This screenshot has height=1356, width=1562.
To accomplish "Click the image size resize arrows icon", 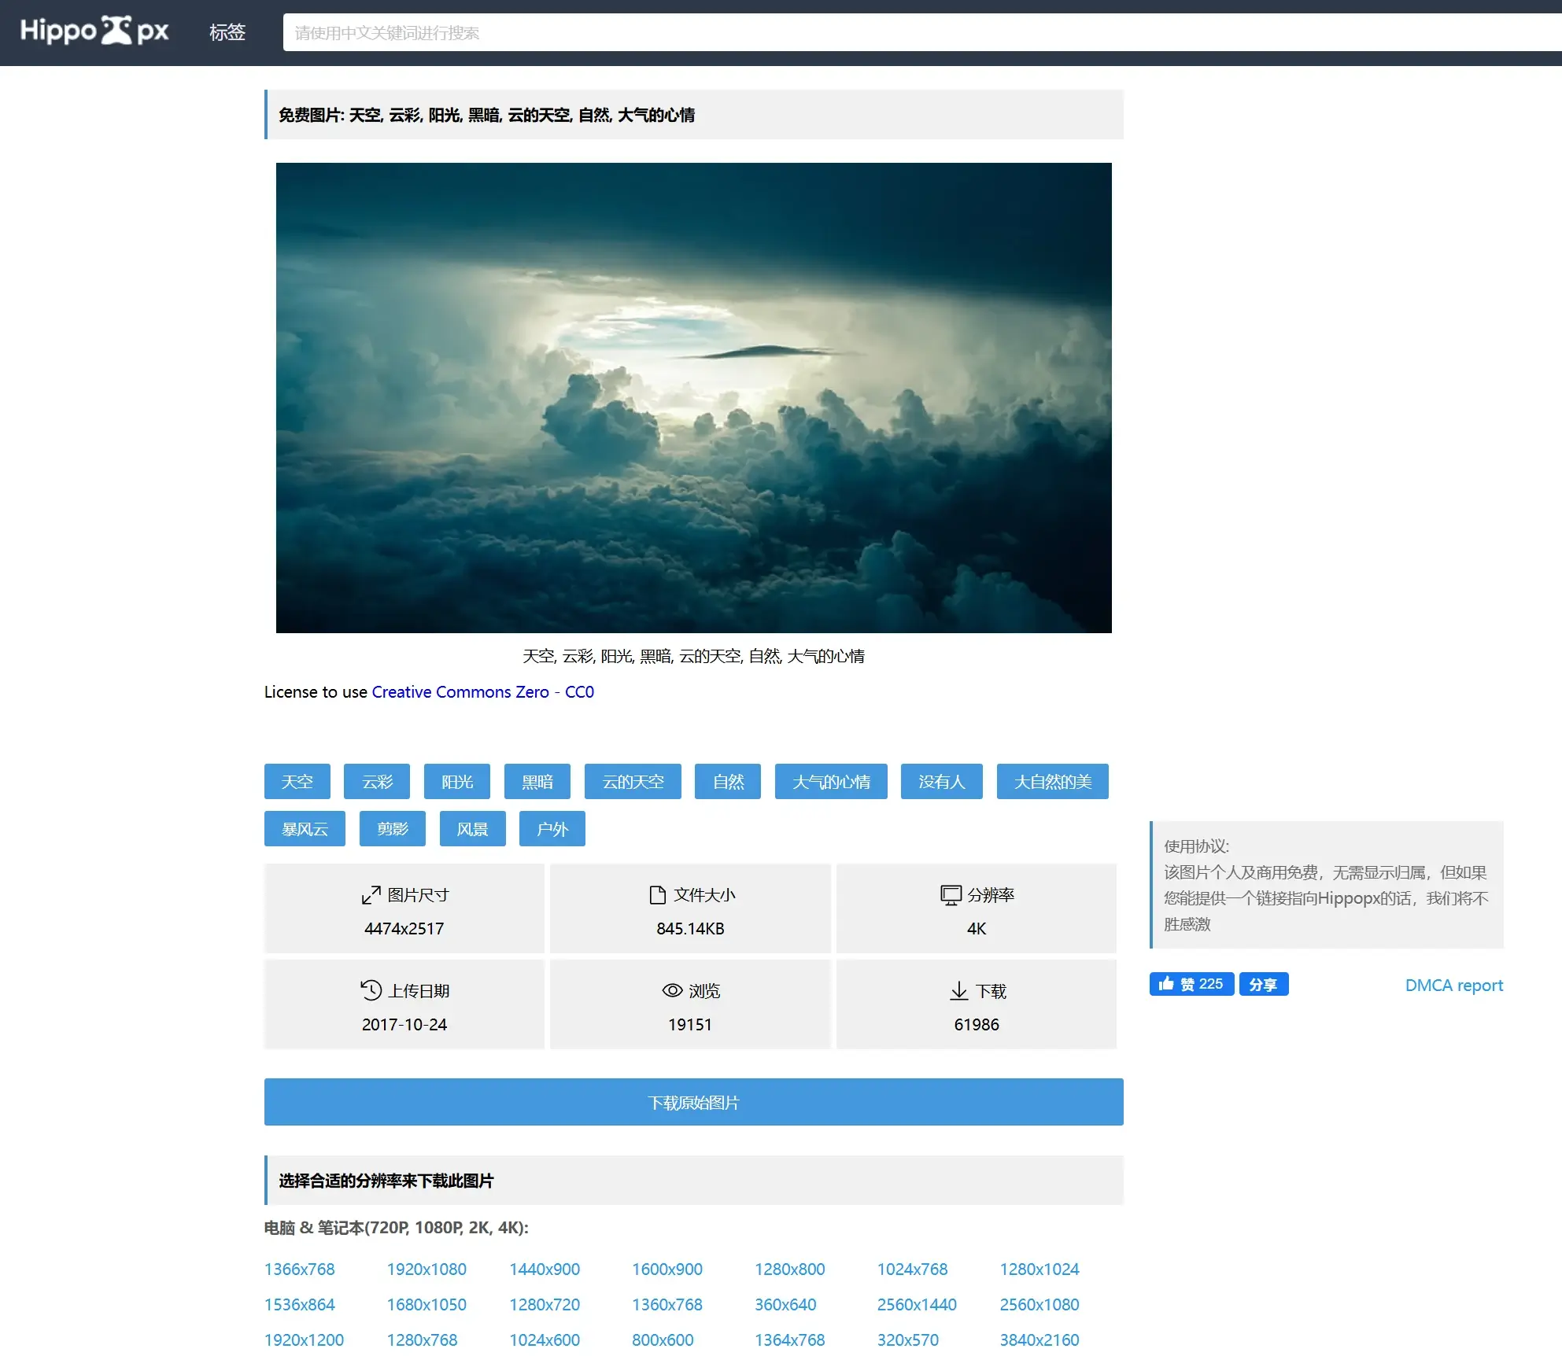I will point(371,895).
